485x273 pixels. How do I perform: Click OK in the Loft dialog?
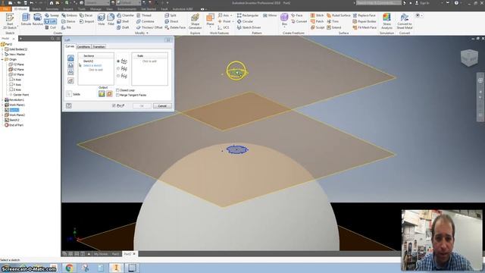[142, 106]
